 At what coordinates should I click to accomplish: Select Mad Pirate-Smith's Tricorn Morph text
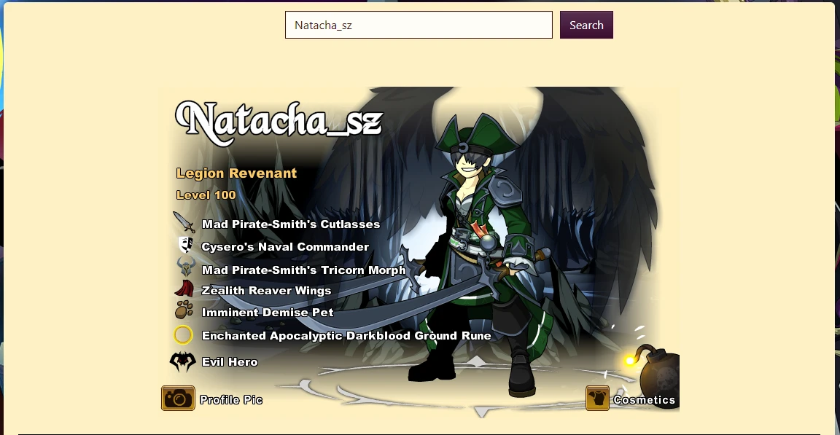pos(304,270)
